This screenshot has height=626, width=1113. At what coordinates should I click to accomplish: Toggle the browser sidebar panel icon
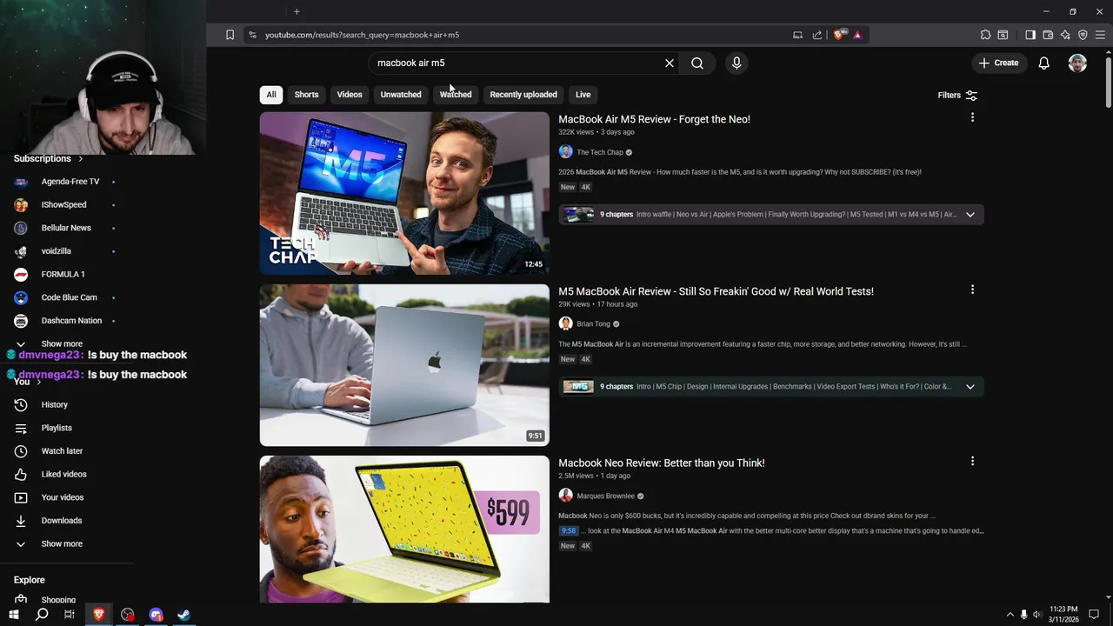(x=1030, y=35)
